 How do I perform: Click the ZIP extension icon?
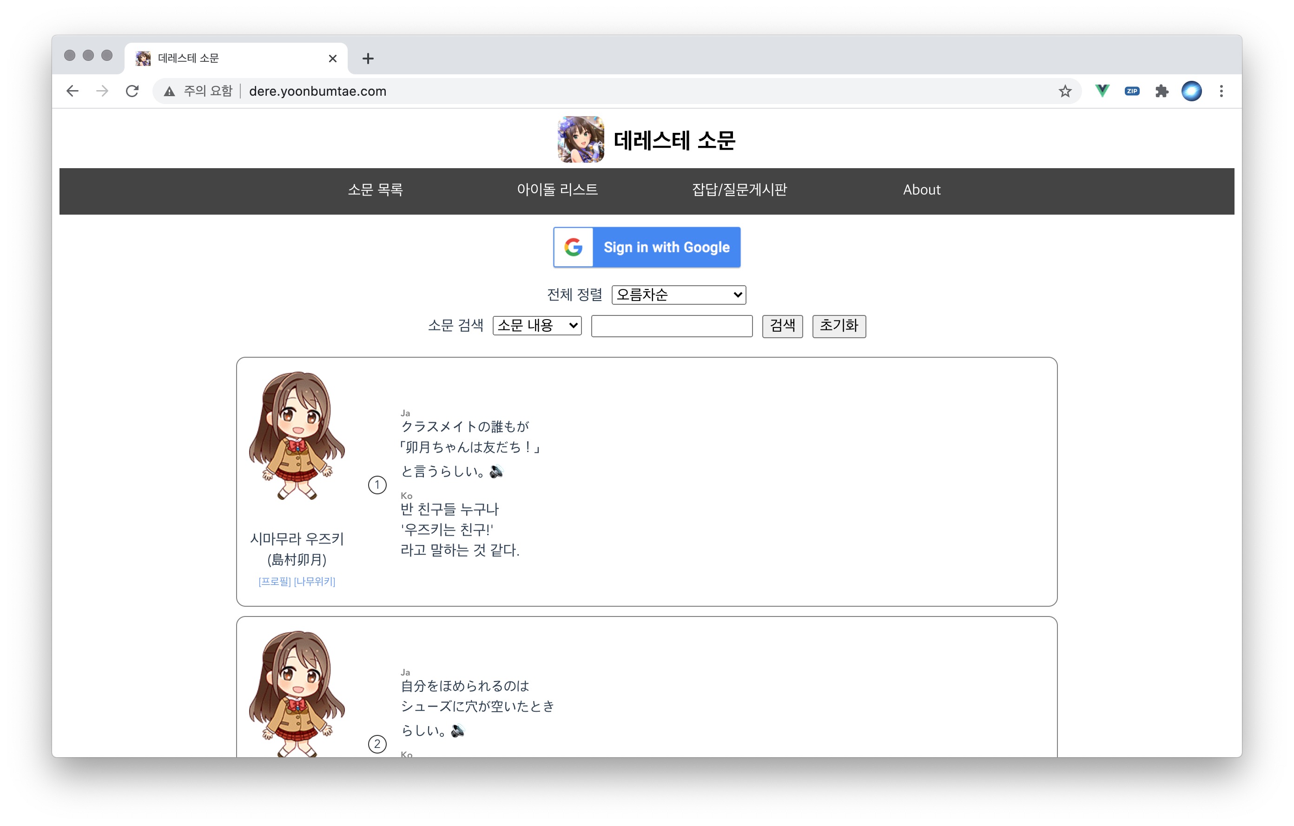[x=1132, y=92]
